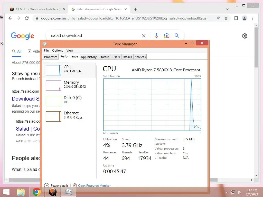Switch to the Processes tab

coord(51,57)
